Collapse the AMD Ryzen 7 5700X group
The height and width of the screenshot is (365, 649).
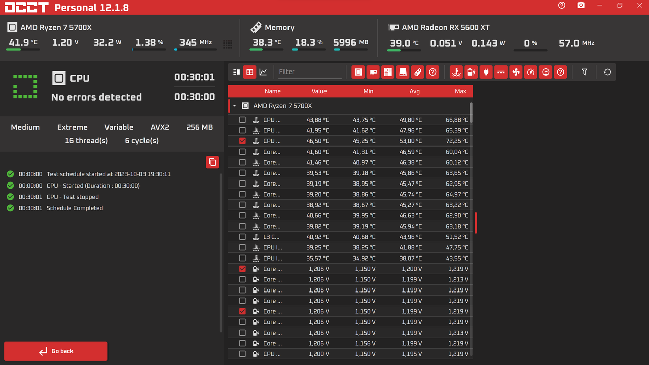click(x=234, y=106)
